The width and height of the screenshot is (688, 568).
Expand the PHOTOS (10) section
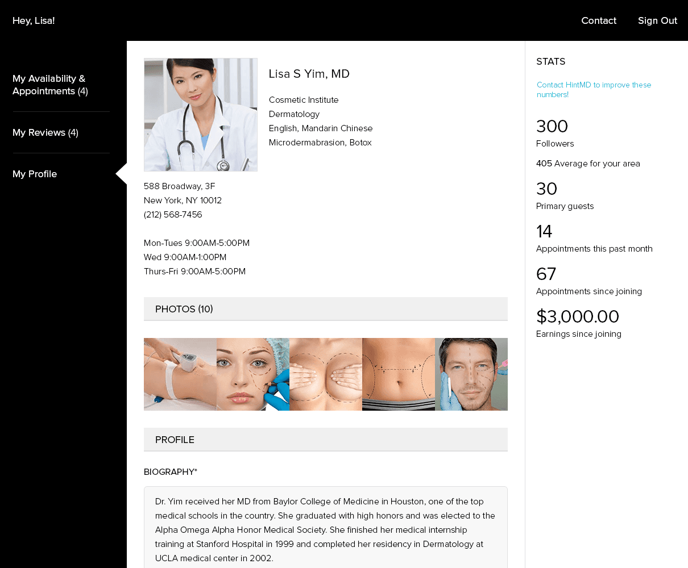pyautogui.click(x=184, y=308)
